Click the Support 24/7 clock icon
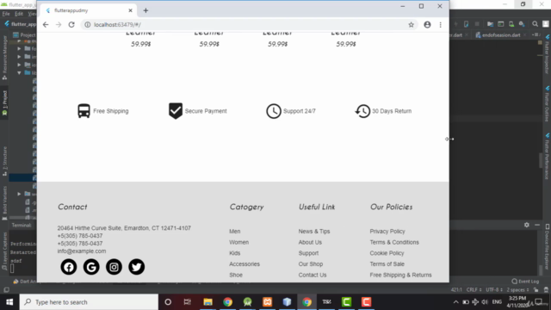The width and height of the screenshot is (551, 310). tap(274, 111)
